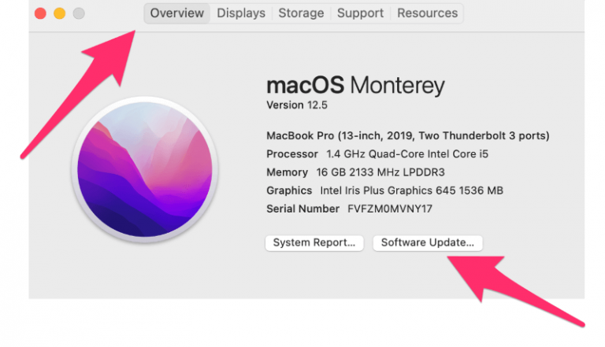Image resolution: width=605 pixels, height=347 pixels.
Task: Open the Displays tab
Action: [242, 13]
